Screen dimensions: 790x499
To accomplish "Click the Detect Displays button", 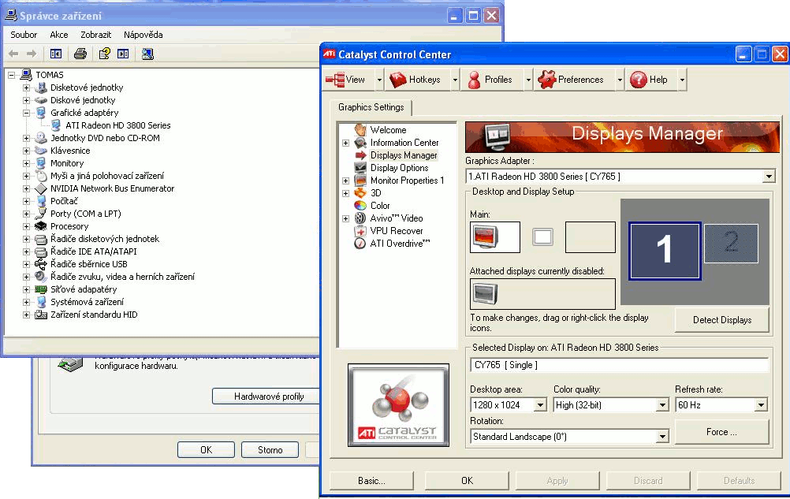I will (722, 320).
